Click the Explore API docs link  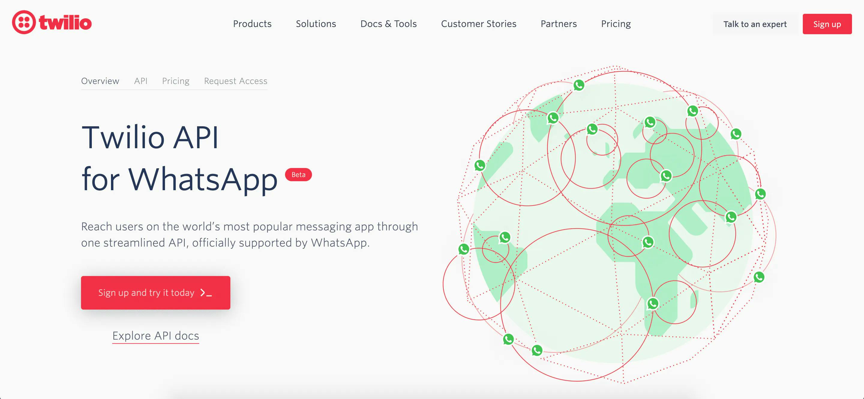click(x=156, y=335)
